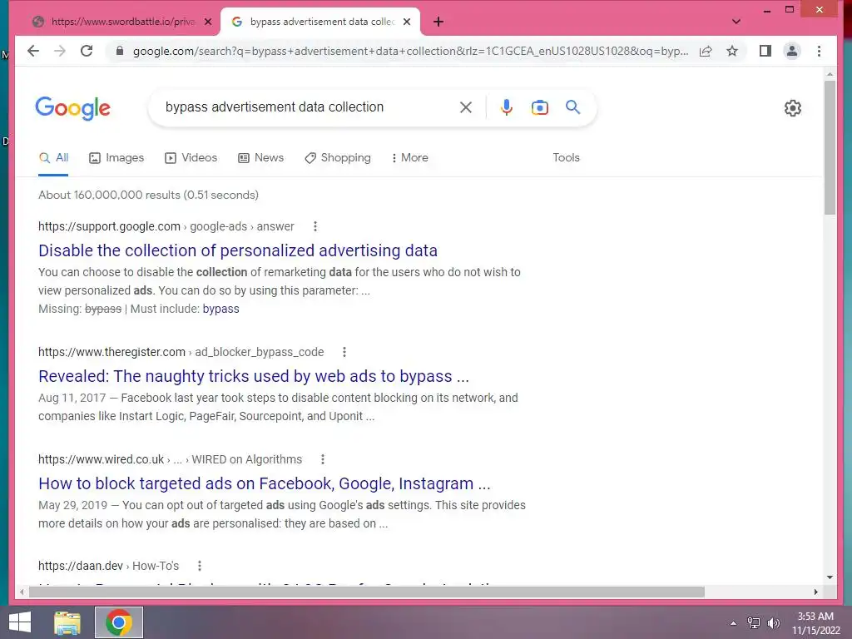Focus the address bar URL

410,51
